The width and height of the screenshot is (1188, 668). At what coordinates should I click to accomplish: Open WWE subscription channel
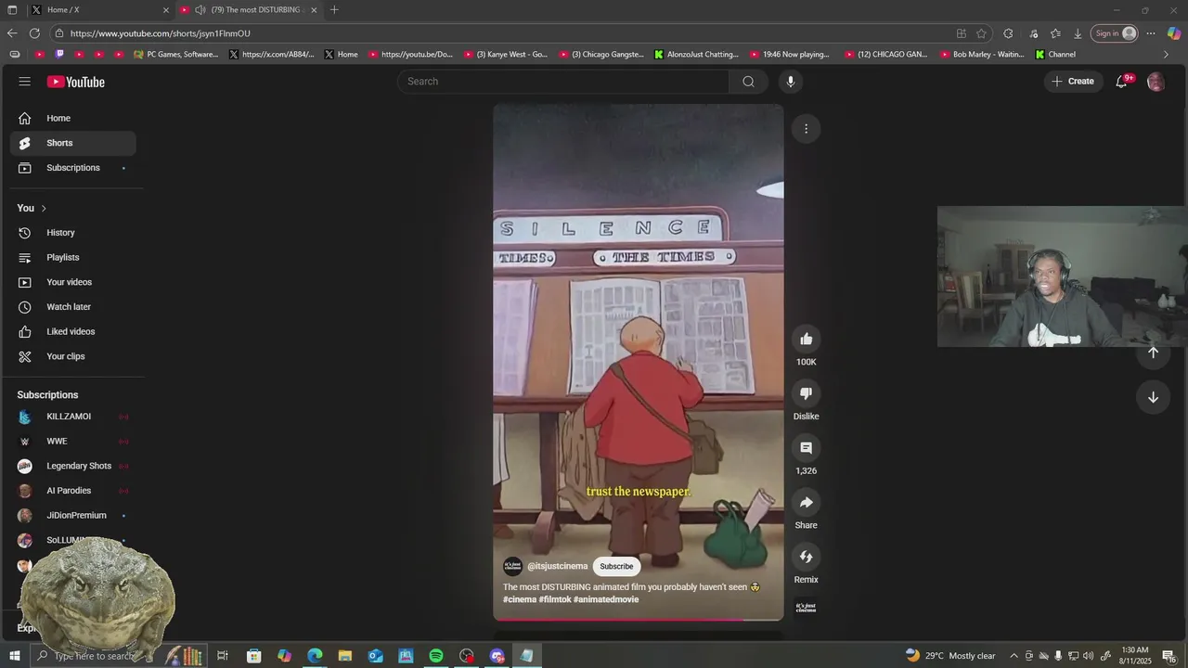pos(72,442)
